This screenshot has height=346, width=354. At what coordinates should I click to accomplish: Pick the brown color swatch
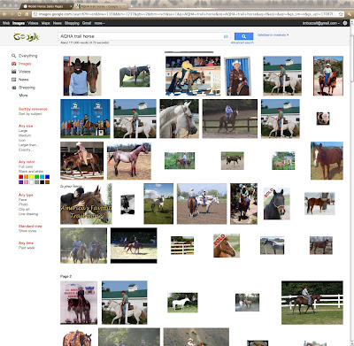pos(47,182)
